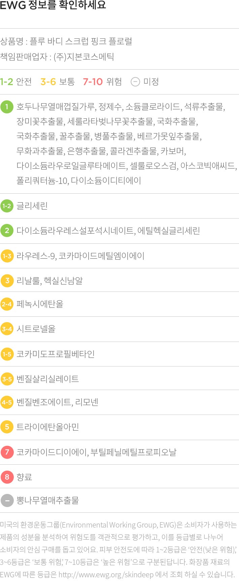Click the yellow 4-5 badge beside 벤질벤조에이트
239x581 pixels.
point(7,402)
